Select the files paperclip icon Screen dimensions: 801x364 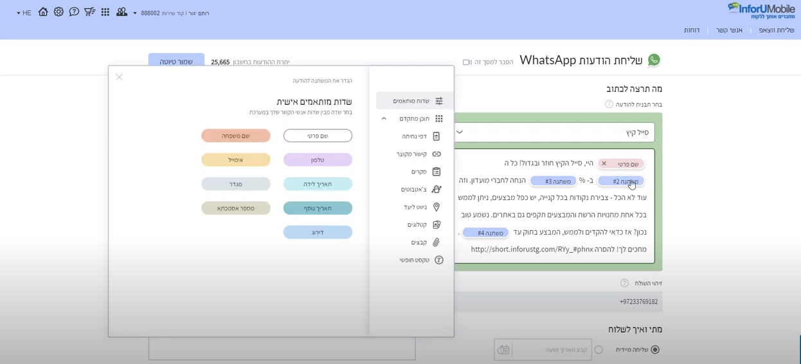(437, 242)
